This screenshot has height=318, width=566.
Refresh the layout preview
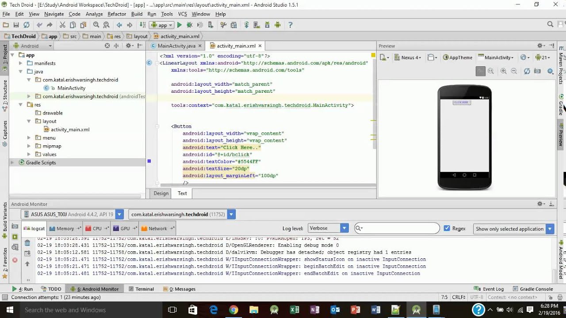[x=527, y=71]
